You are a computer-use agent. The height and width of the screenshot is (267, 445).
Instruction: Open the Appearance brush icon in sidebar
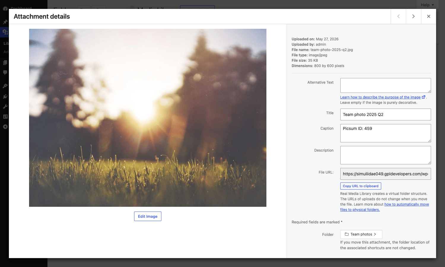(5, 86)
